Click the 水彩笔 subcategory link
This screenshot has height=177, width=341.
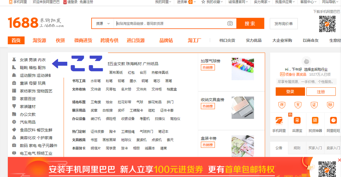click(x=96, y=81)
